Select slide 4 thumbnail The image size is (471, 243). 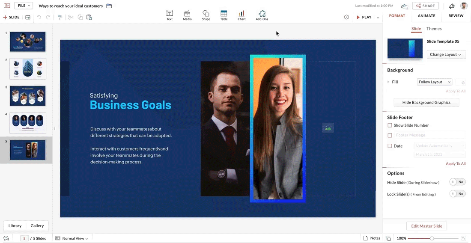(x=28, y=123)
